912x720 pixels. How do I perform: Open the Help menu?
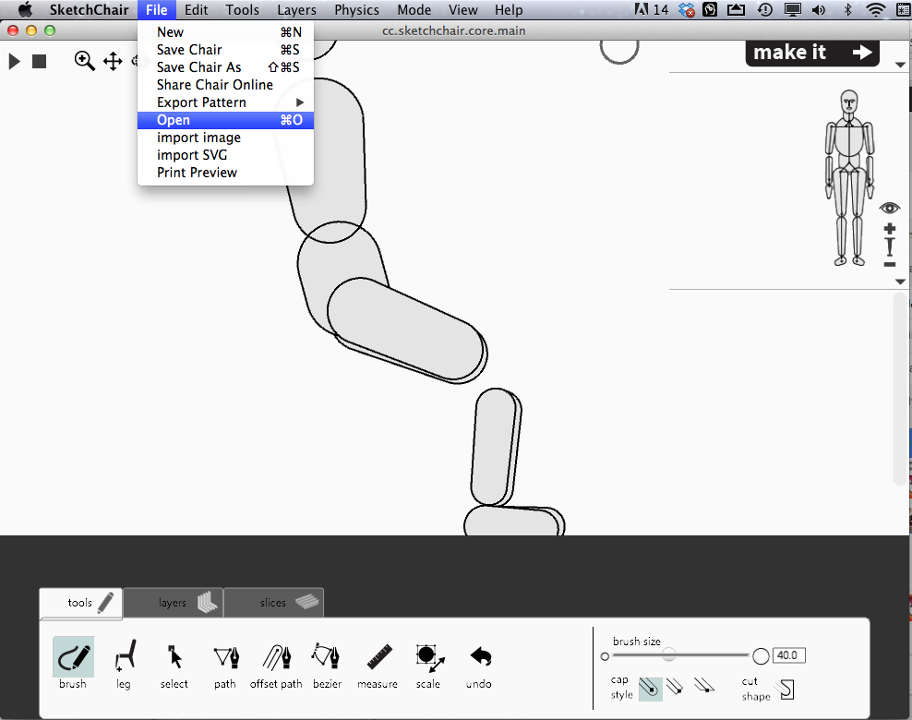click(509, 10)
